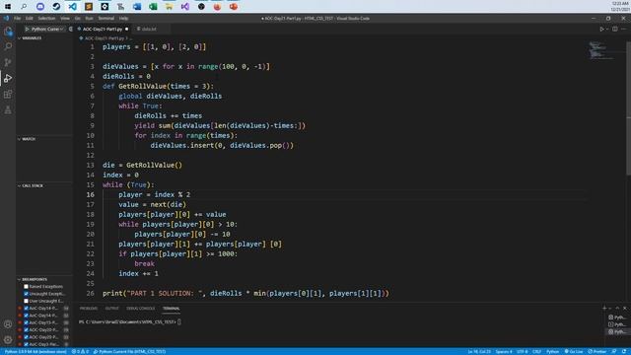
Task: Open the launch profile dropdown beside plus
Action: (x=609, y=308)
